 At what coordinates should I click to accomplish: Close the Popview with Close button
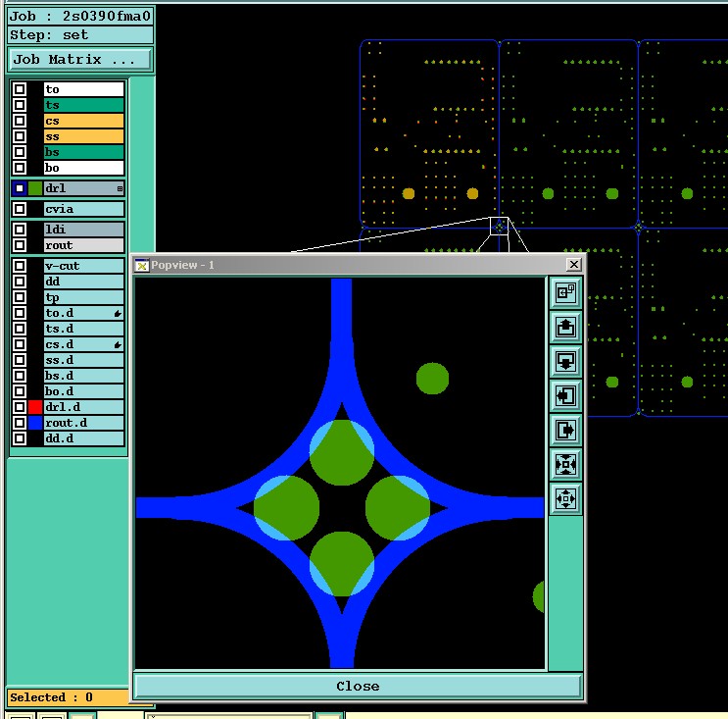[358, 686]
